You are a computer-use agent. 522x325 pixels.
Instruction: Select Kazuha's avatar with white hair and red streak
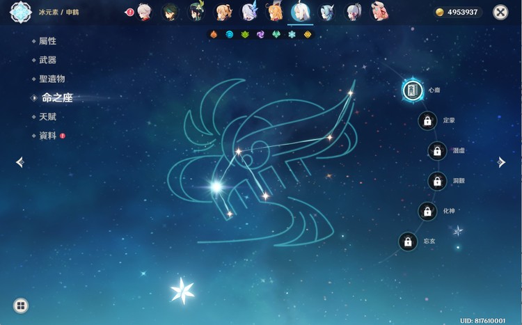point(144,13)
